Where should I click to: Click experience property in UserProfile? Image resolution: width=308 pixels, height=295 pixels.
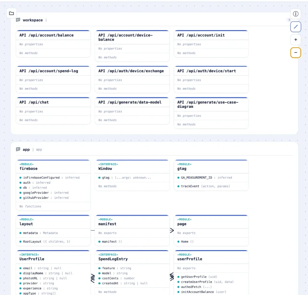(x=38, y=288)
